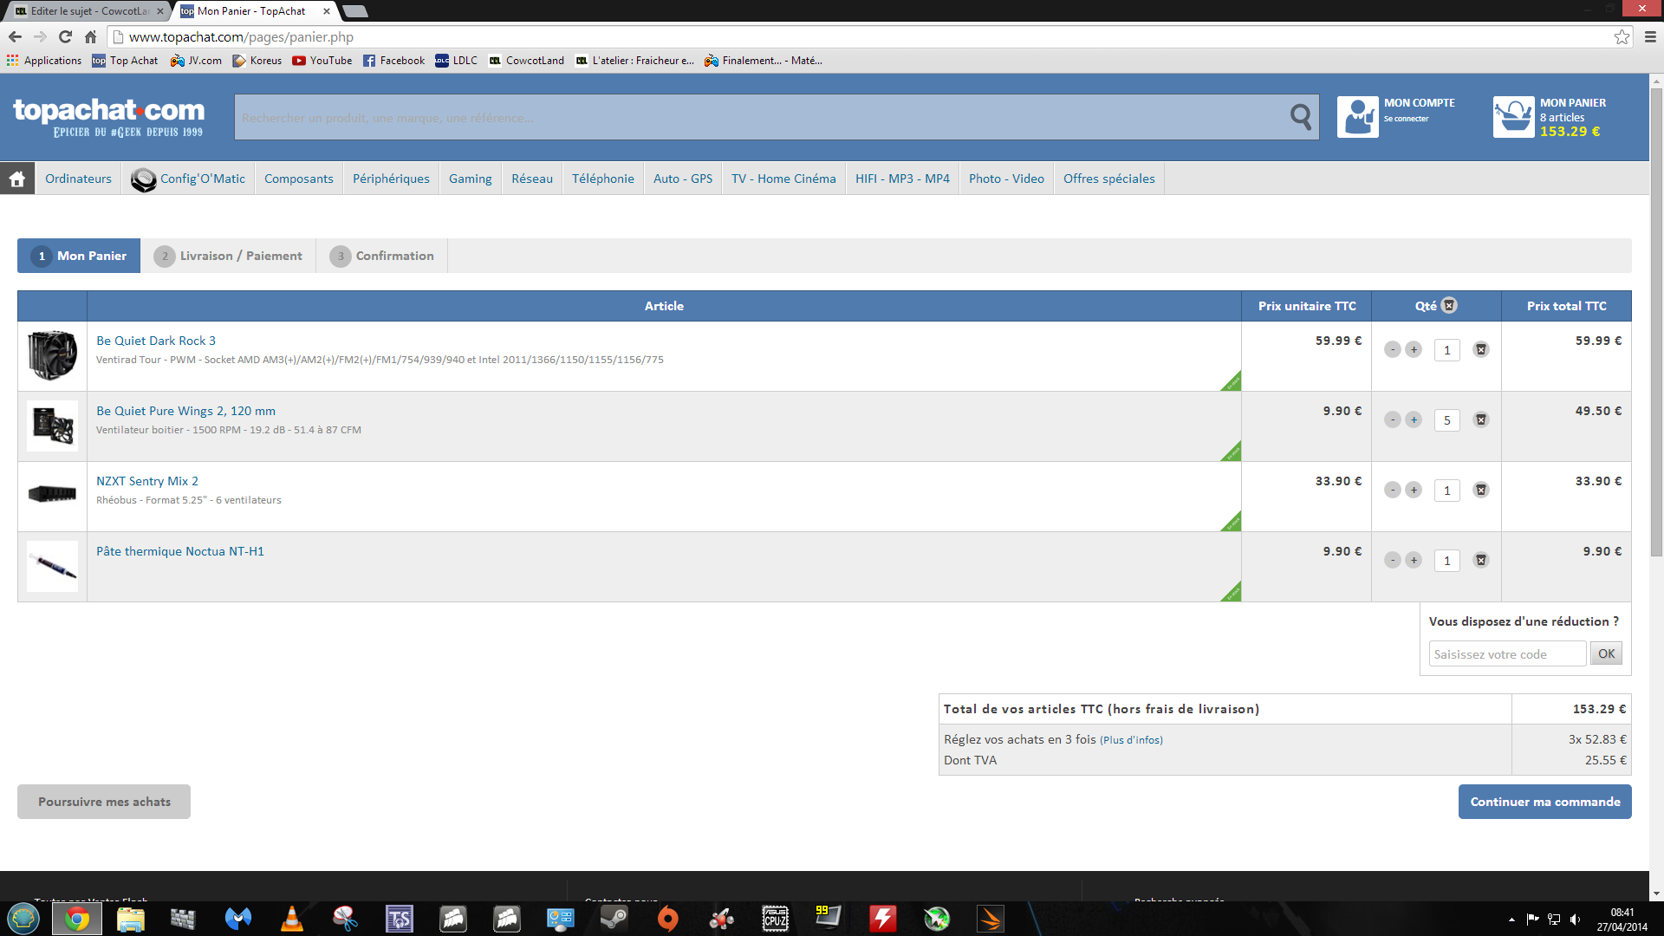Open the LDLC bookmark

click(456, 61)
